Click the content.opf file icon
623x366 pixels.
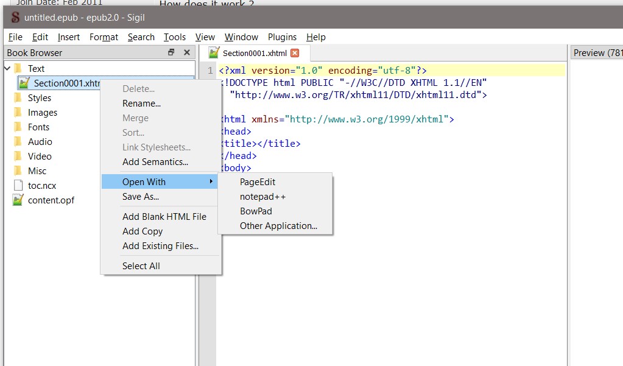[x=18, y=200]
